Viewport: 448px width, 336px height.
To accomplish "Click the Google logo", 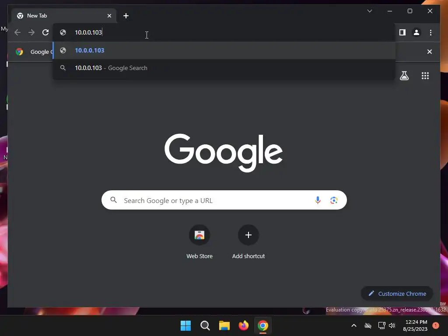I will [x=224, y=153].
